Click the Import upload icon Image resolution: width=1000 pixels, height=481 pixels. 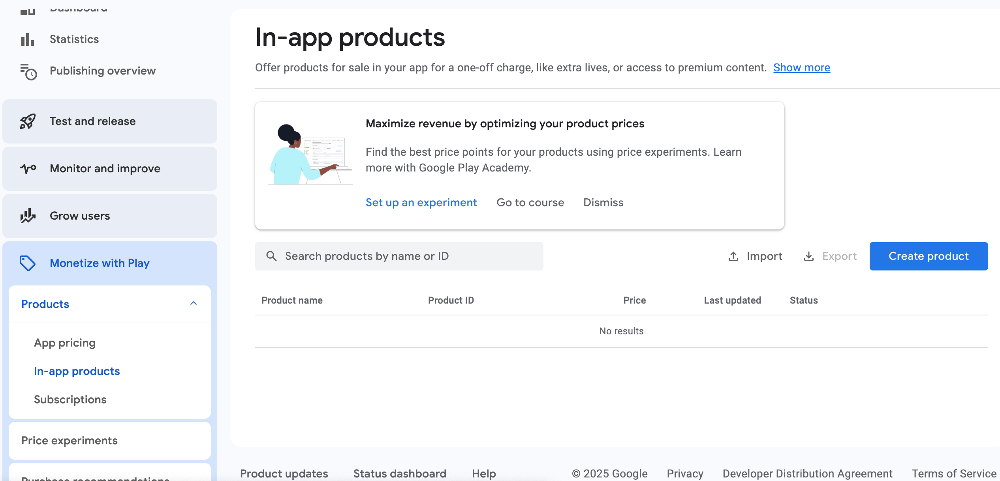(733, 256)
